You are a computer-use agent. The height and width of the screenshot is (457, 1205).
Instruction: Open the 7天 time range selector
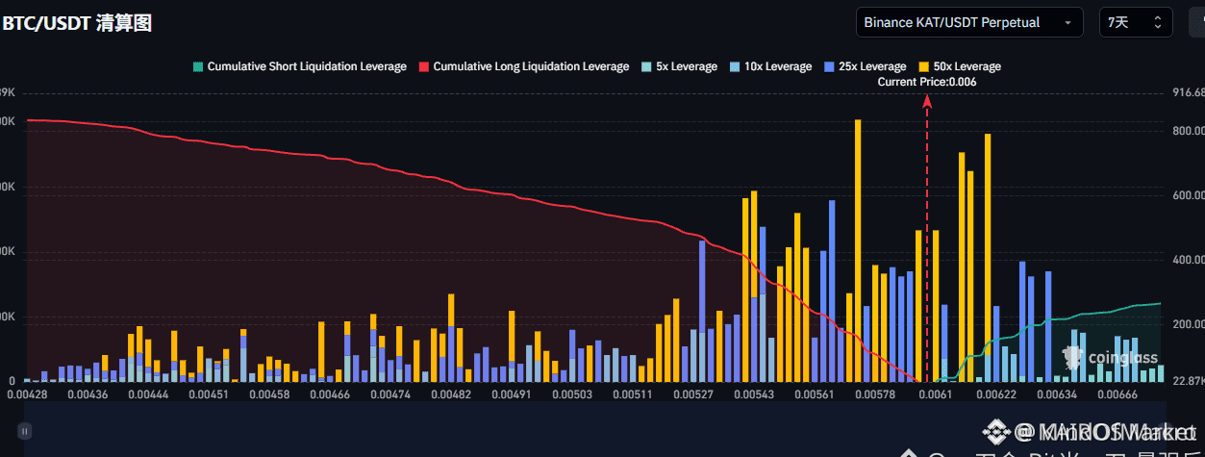click(1136, 22)
